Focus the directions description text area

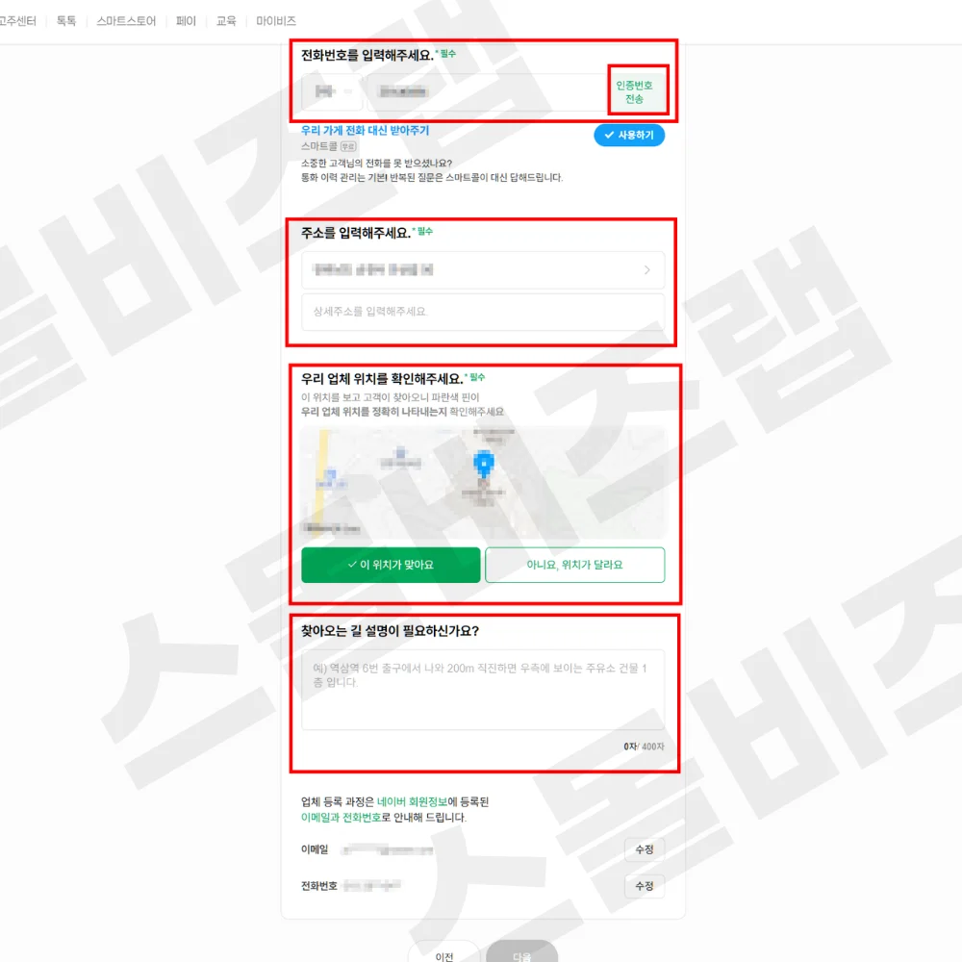pyautogui.click(x=483, y=690)
